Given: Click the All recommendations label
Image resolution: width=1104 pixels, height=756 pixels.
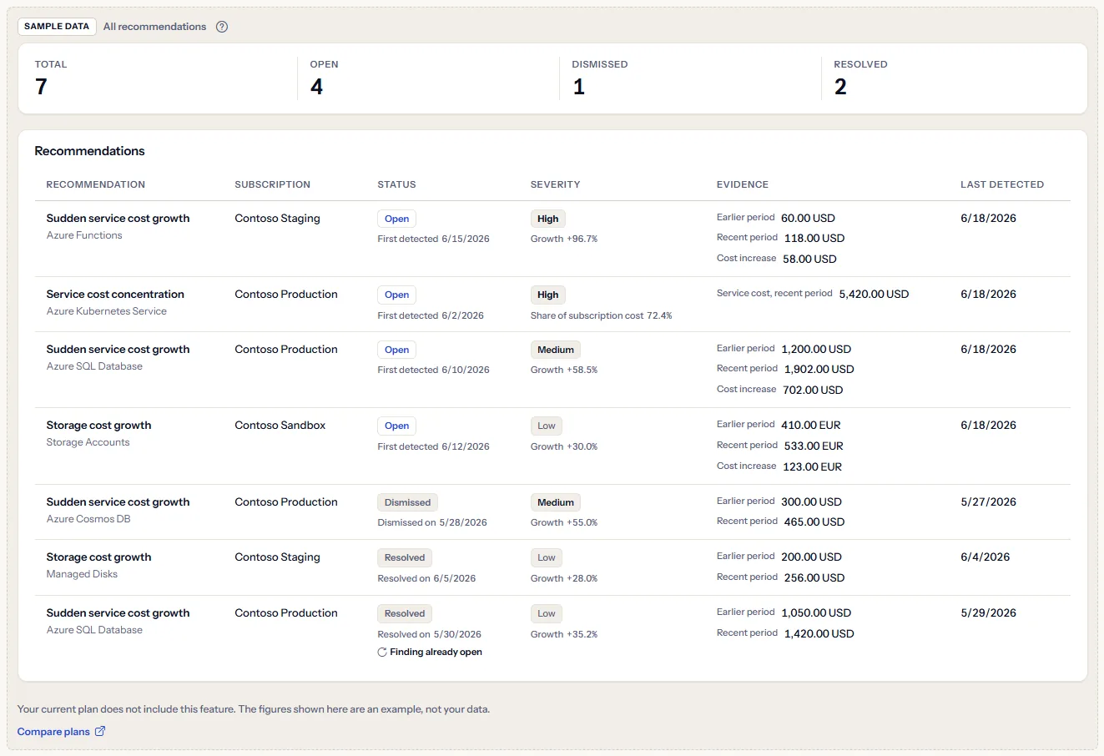Looking at the screenshot, I should click(154, 27).
